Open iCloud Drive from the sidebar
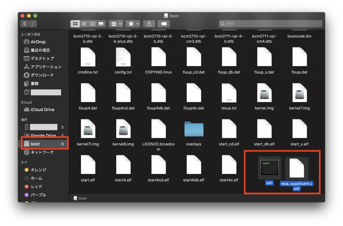 click(42, 110)
